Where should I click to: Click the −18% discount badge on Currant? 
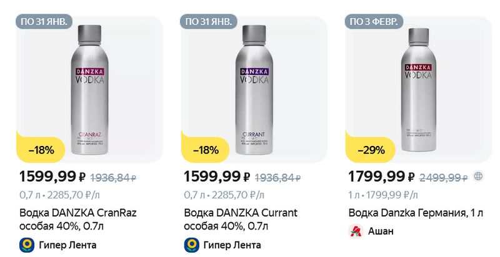[205, 150]
